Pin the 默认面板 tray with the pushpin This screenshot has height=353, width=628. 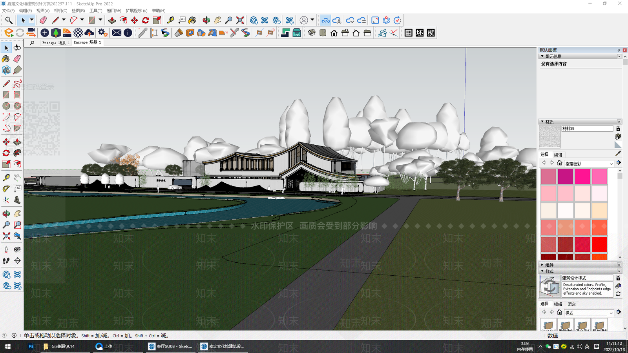click(x=619, y=50)
